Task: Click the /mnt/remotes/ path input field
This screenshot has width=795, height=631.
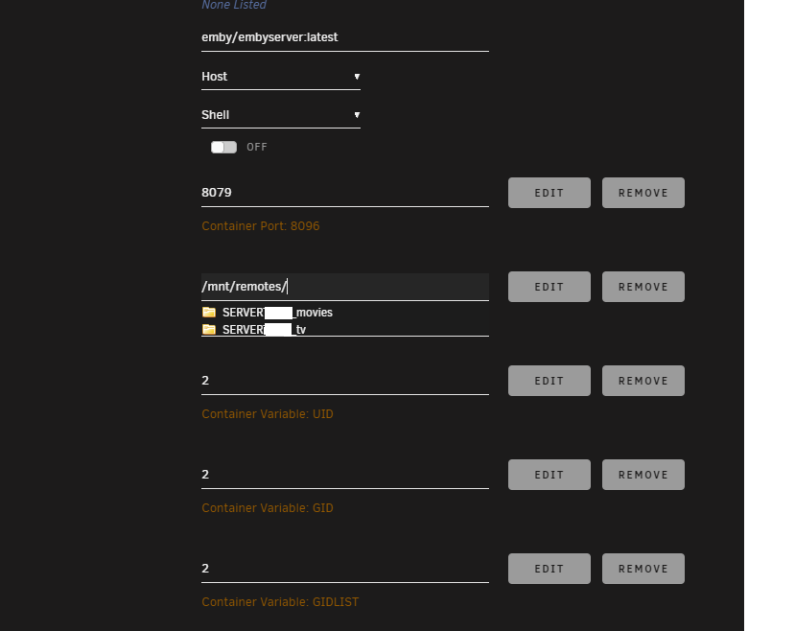Action: tap(345, 287)
